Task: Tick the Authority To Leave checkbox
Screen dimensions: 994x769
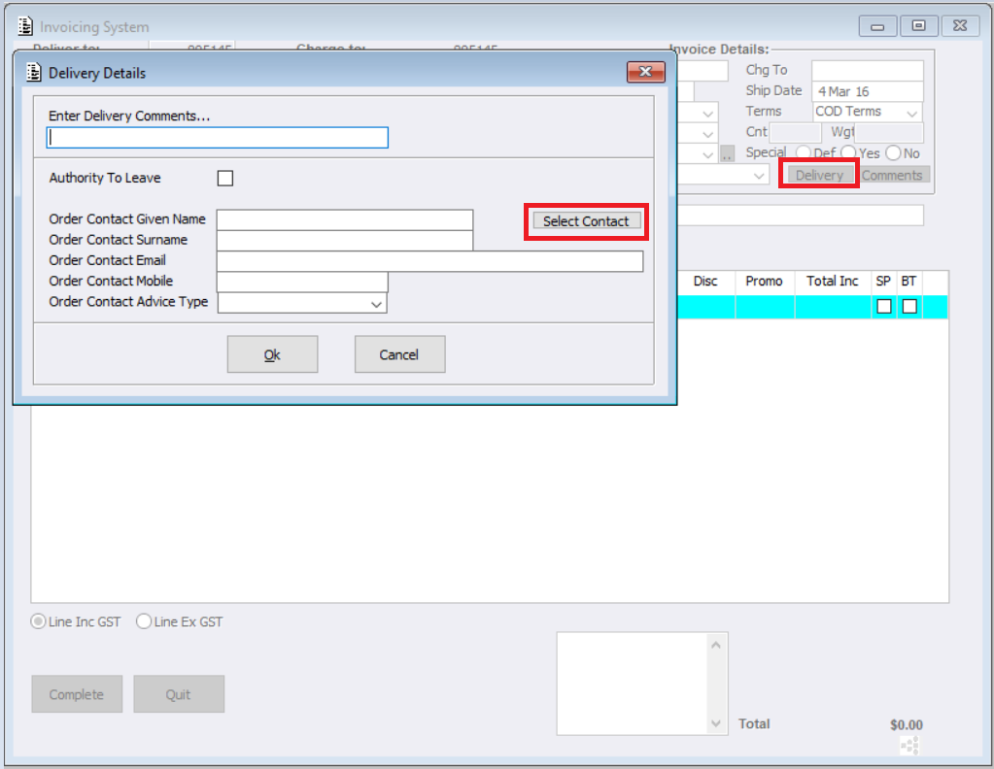Action: click(x=225, y=178)
